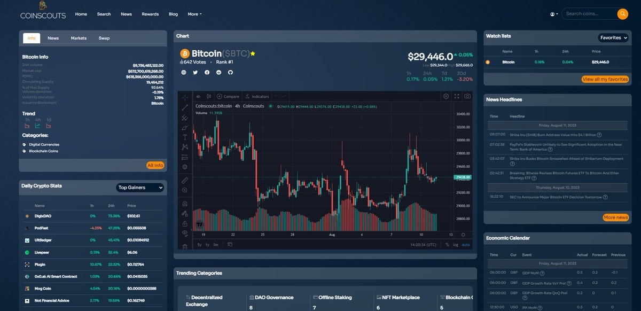Open Blog page
The image size is (641, 311).
pos(173,14)
